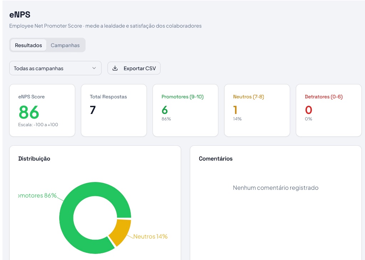Image resolution: width=365 pixels, height=260 pixels.
Task: Click the Neutros 14% chart label
Action: (x=150, y=236)
